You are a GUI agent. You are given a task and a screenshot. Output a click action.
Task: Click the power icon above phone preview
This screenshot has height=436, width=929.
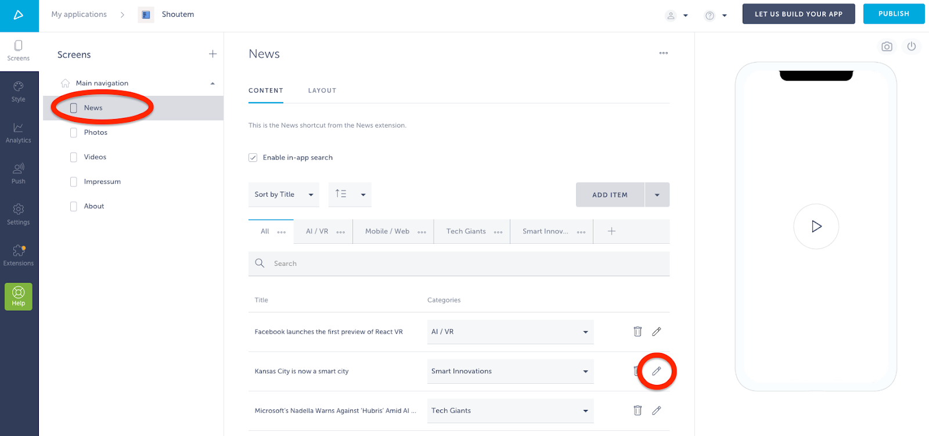click(x=912, y=46)
